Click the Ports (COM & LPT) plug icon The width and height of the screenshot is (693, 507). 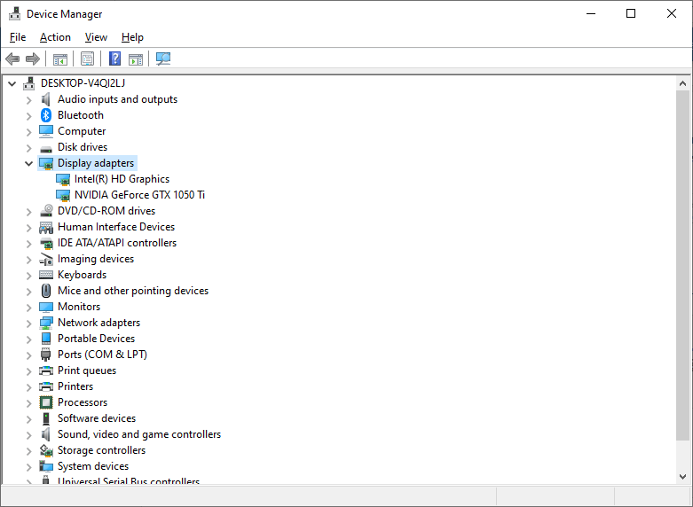46,355
